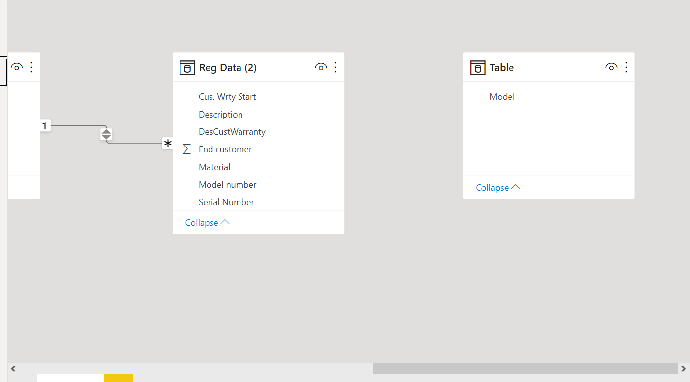This screenshot has width=690, height=382.
Task: Click the sigma icon beside End customer
Action: 186,149
